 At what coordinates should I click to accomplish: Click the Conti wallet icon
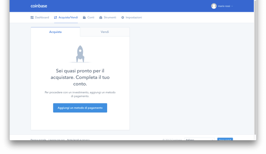coord(84,18)
